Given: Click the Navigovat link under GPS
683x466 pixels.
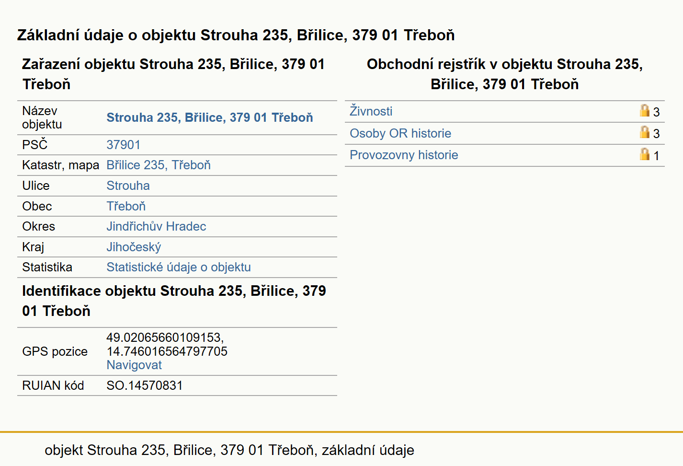Looking at the screenshot, I should tap(134, 365).
